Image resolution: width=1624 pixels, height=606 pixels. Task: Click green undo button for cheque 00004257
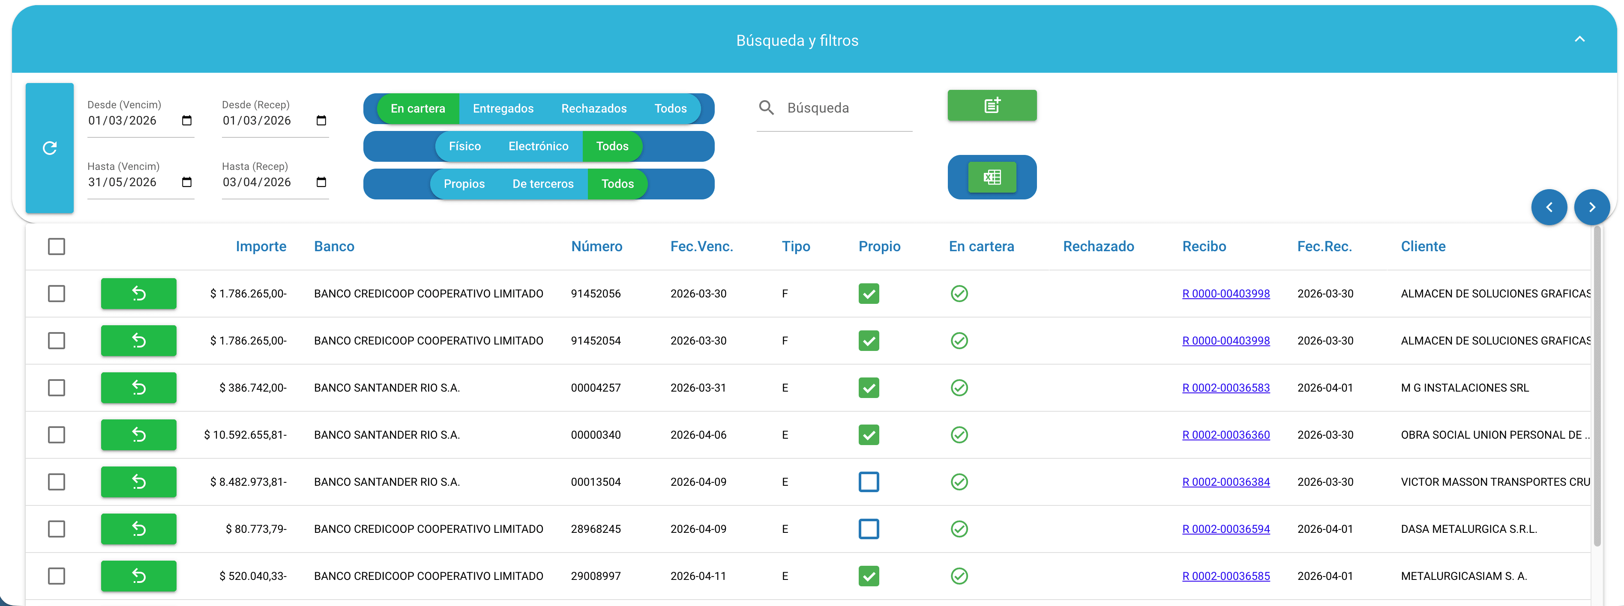click(139, 387)
